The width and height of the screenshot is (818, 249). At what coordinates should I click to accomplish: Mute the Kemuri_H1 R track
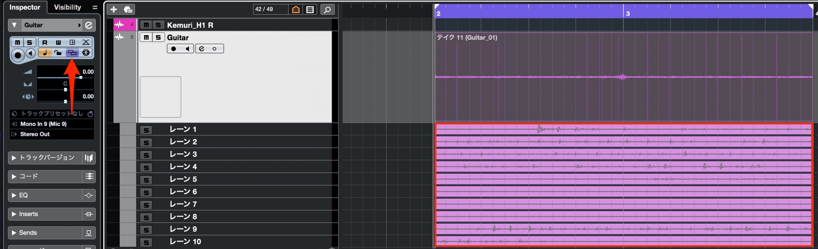(x=146, y=25)
